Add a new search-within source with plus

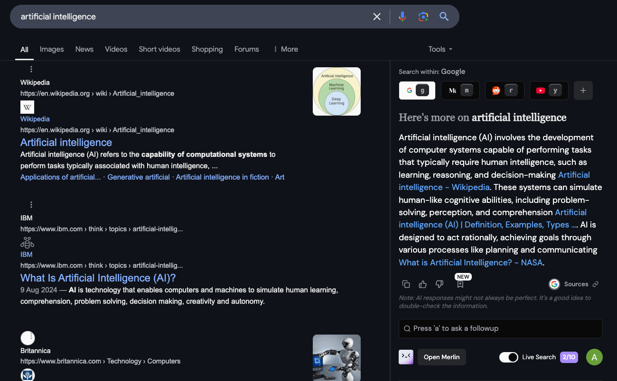[x=583, y=91]
